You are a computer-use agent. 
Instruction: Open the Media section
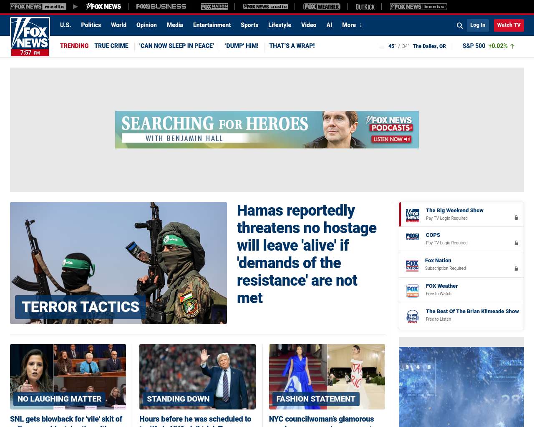click(x=175, y=25)
